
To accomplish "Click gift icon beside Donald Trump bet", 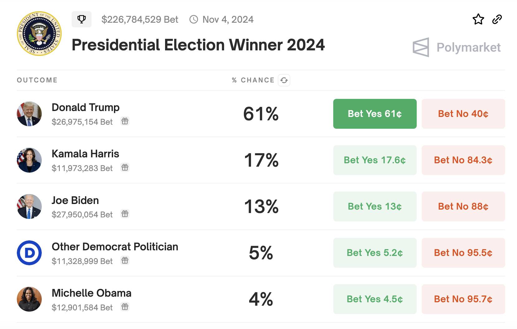I will [125, 121].
